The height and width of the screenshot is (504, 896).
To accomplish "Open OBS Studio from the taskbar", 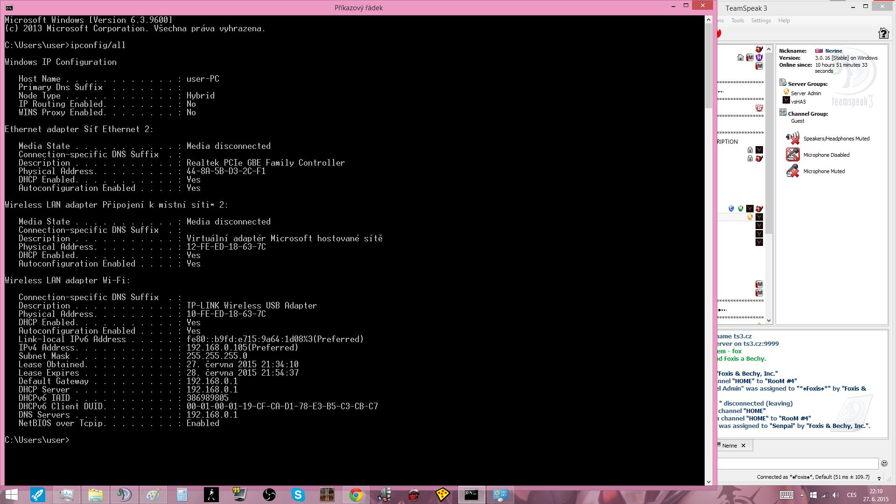I will pyautogui.click(x=269, y=495).
